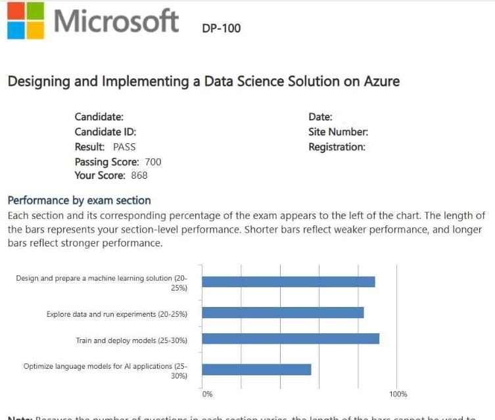Viewport: 495px width, 420px height.
Task: Select the PASS result text
Action: click(x=124, y=147)
